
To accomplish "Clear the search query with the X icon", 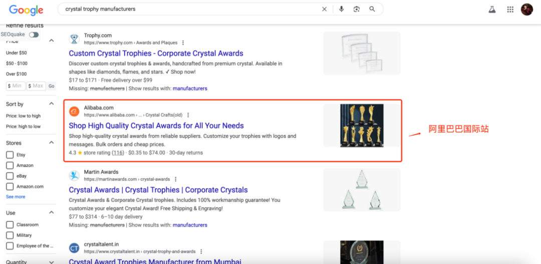I will coord(324,9).
